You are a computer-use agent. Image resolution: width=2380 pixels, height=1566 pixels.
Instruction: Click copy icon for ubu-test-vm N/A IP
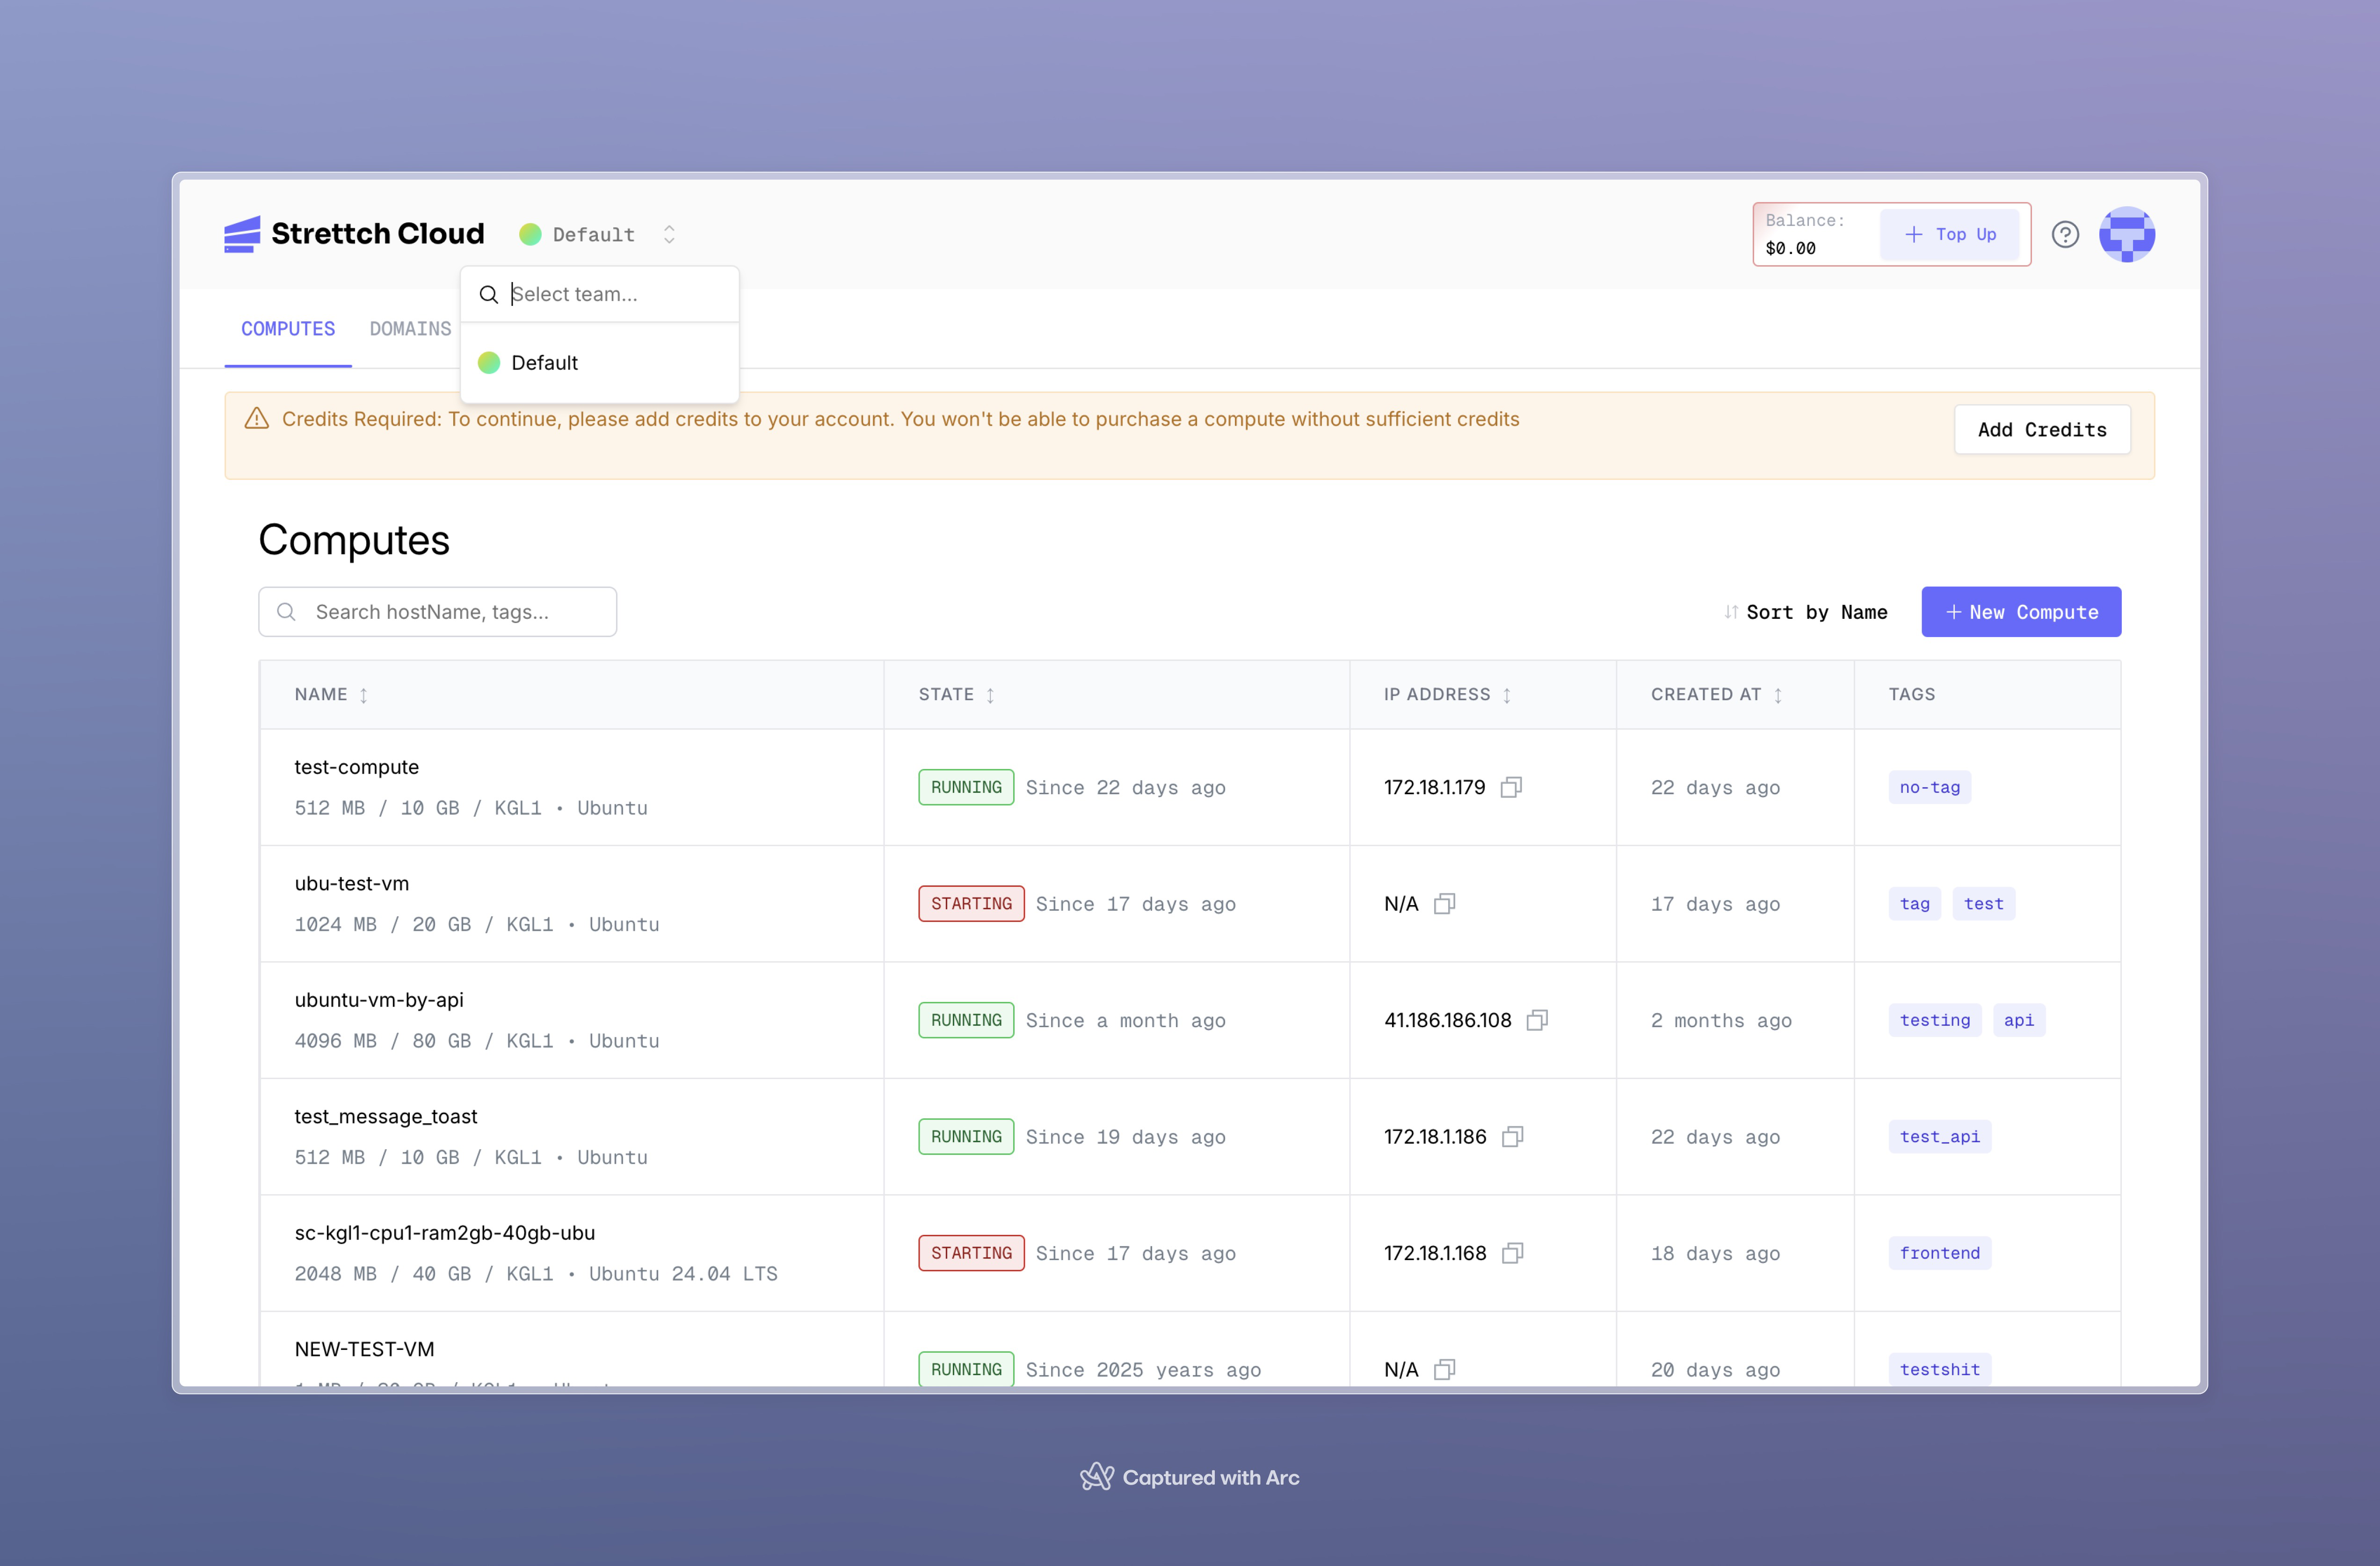pyautogui.click(x=1444, y=904)
